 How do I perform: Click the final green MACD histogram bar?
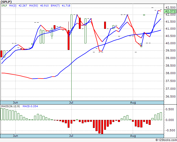click(x=161, y=116)
